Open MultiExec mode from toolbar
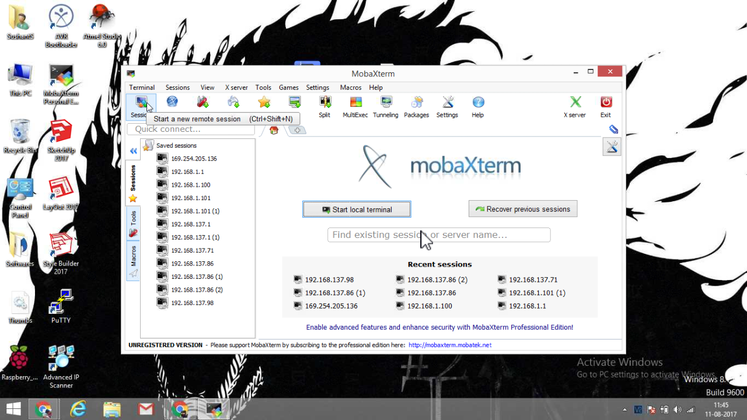The width and height of the screenshot is (747, 420). (355, 107)
